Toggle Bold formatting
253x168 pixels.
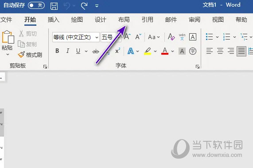57,51
